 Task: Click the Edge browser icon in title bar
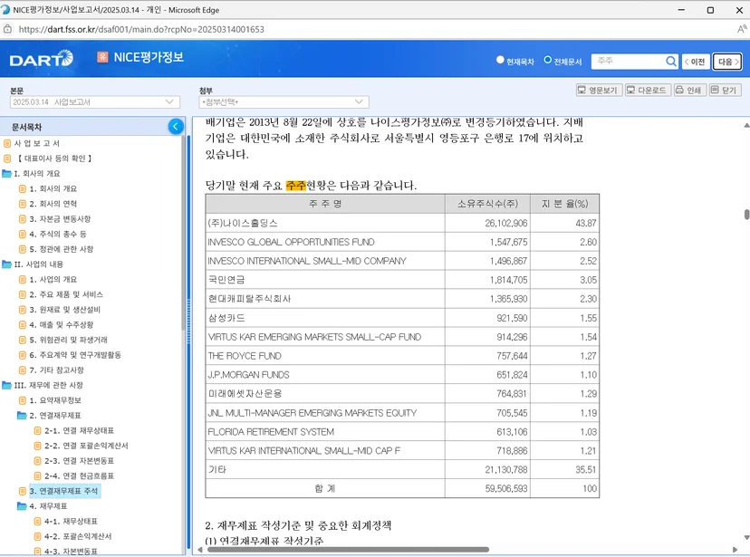(x=5, y=10)
